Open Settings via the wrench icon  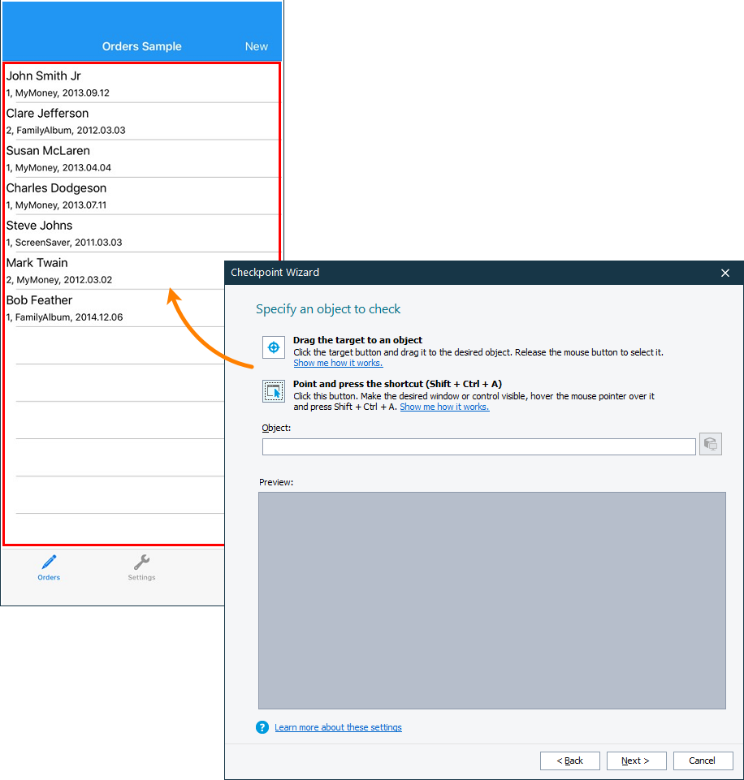(x=141, y=562)
